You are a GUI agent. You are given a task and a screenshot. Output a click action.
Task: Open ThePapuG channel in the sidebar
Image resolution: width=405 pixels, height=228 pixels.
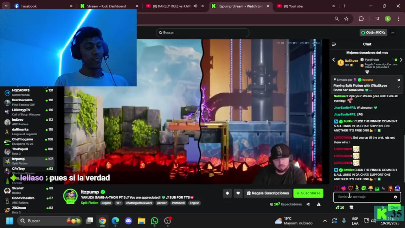coord(29,151)
